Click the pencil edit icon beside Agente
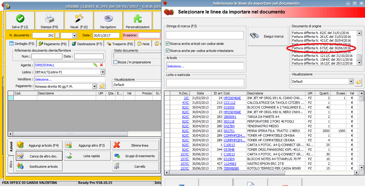Viewport: 365px width, 190px height. pyautogui.click(x=96, y=65)
